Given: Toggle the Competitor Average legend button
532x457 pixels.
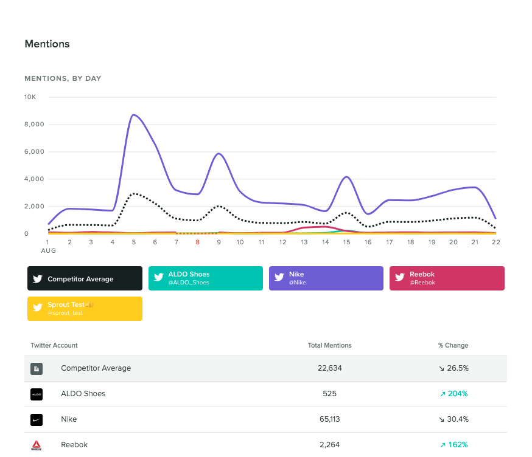Looking at the screenshot, I should (x=85, y=278).
